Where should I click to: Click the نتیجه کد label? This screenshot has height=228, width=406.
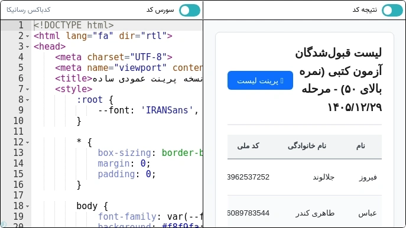click(365, 10)
